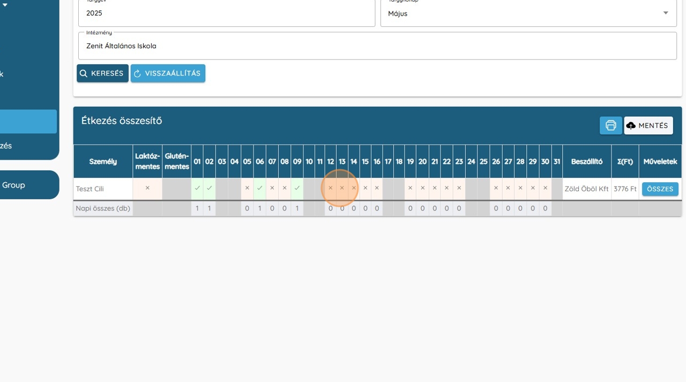Screen dimensions: 686x382
Task: Click the green checkmark under day 09
Action: 297,188
